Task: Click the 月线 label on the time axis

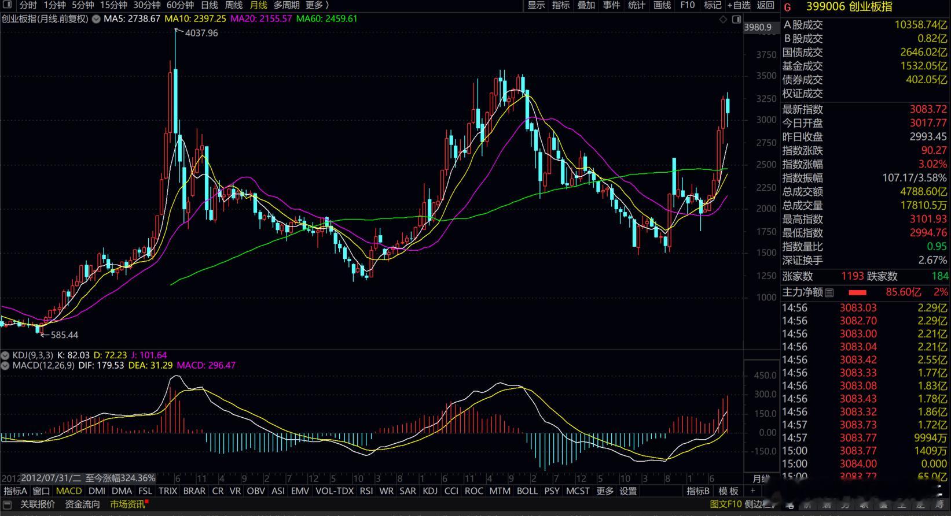Action: pyautogui.click(x=761, y=478)
